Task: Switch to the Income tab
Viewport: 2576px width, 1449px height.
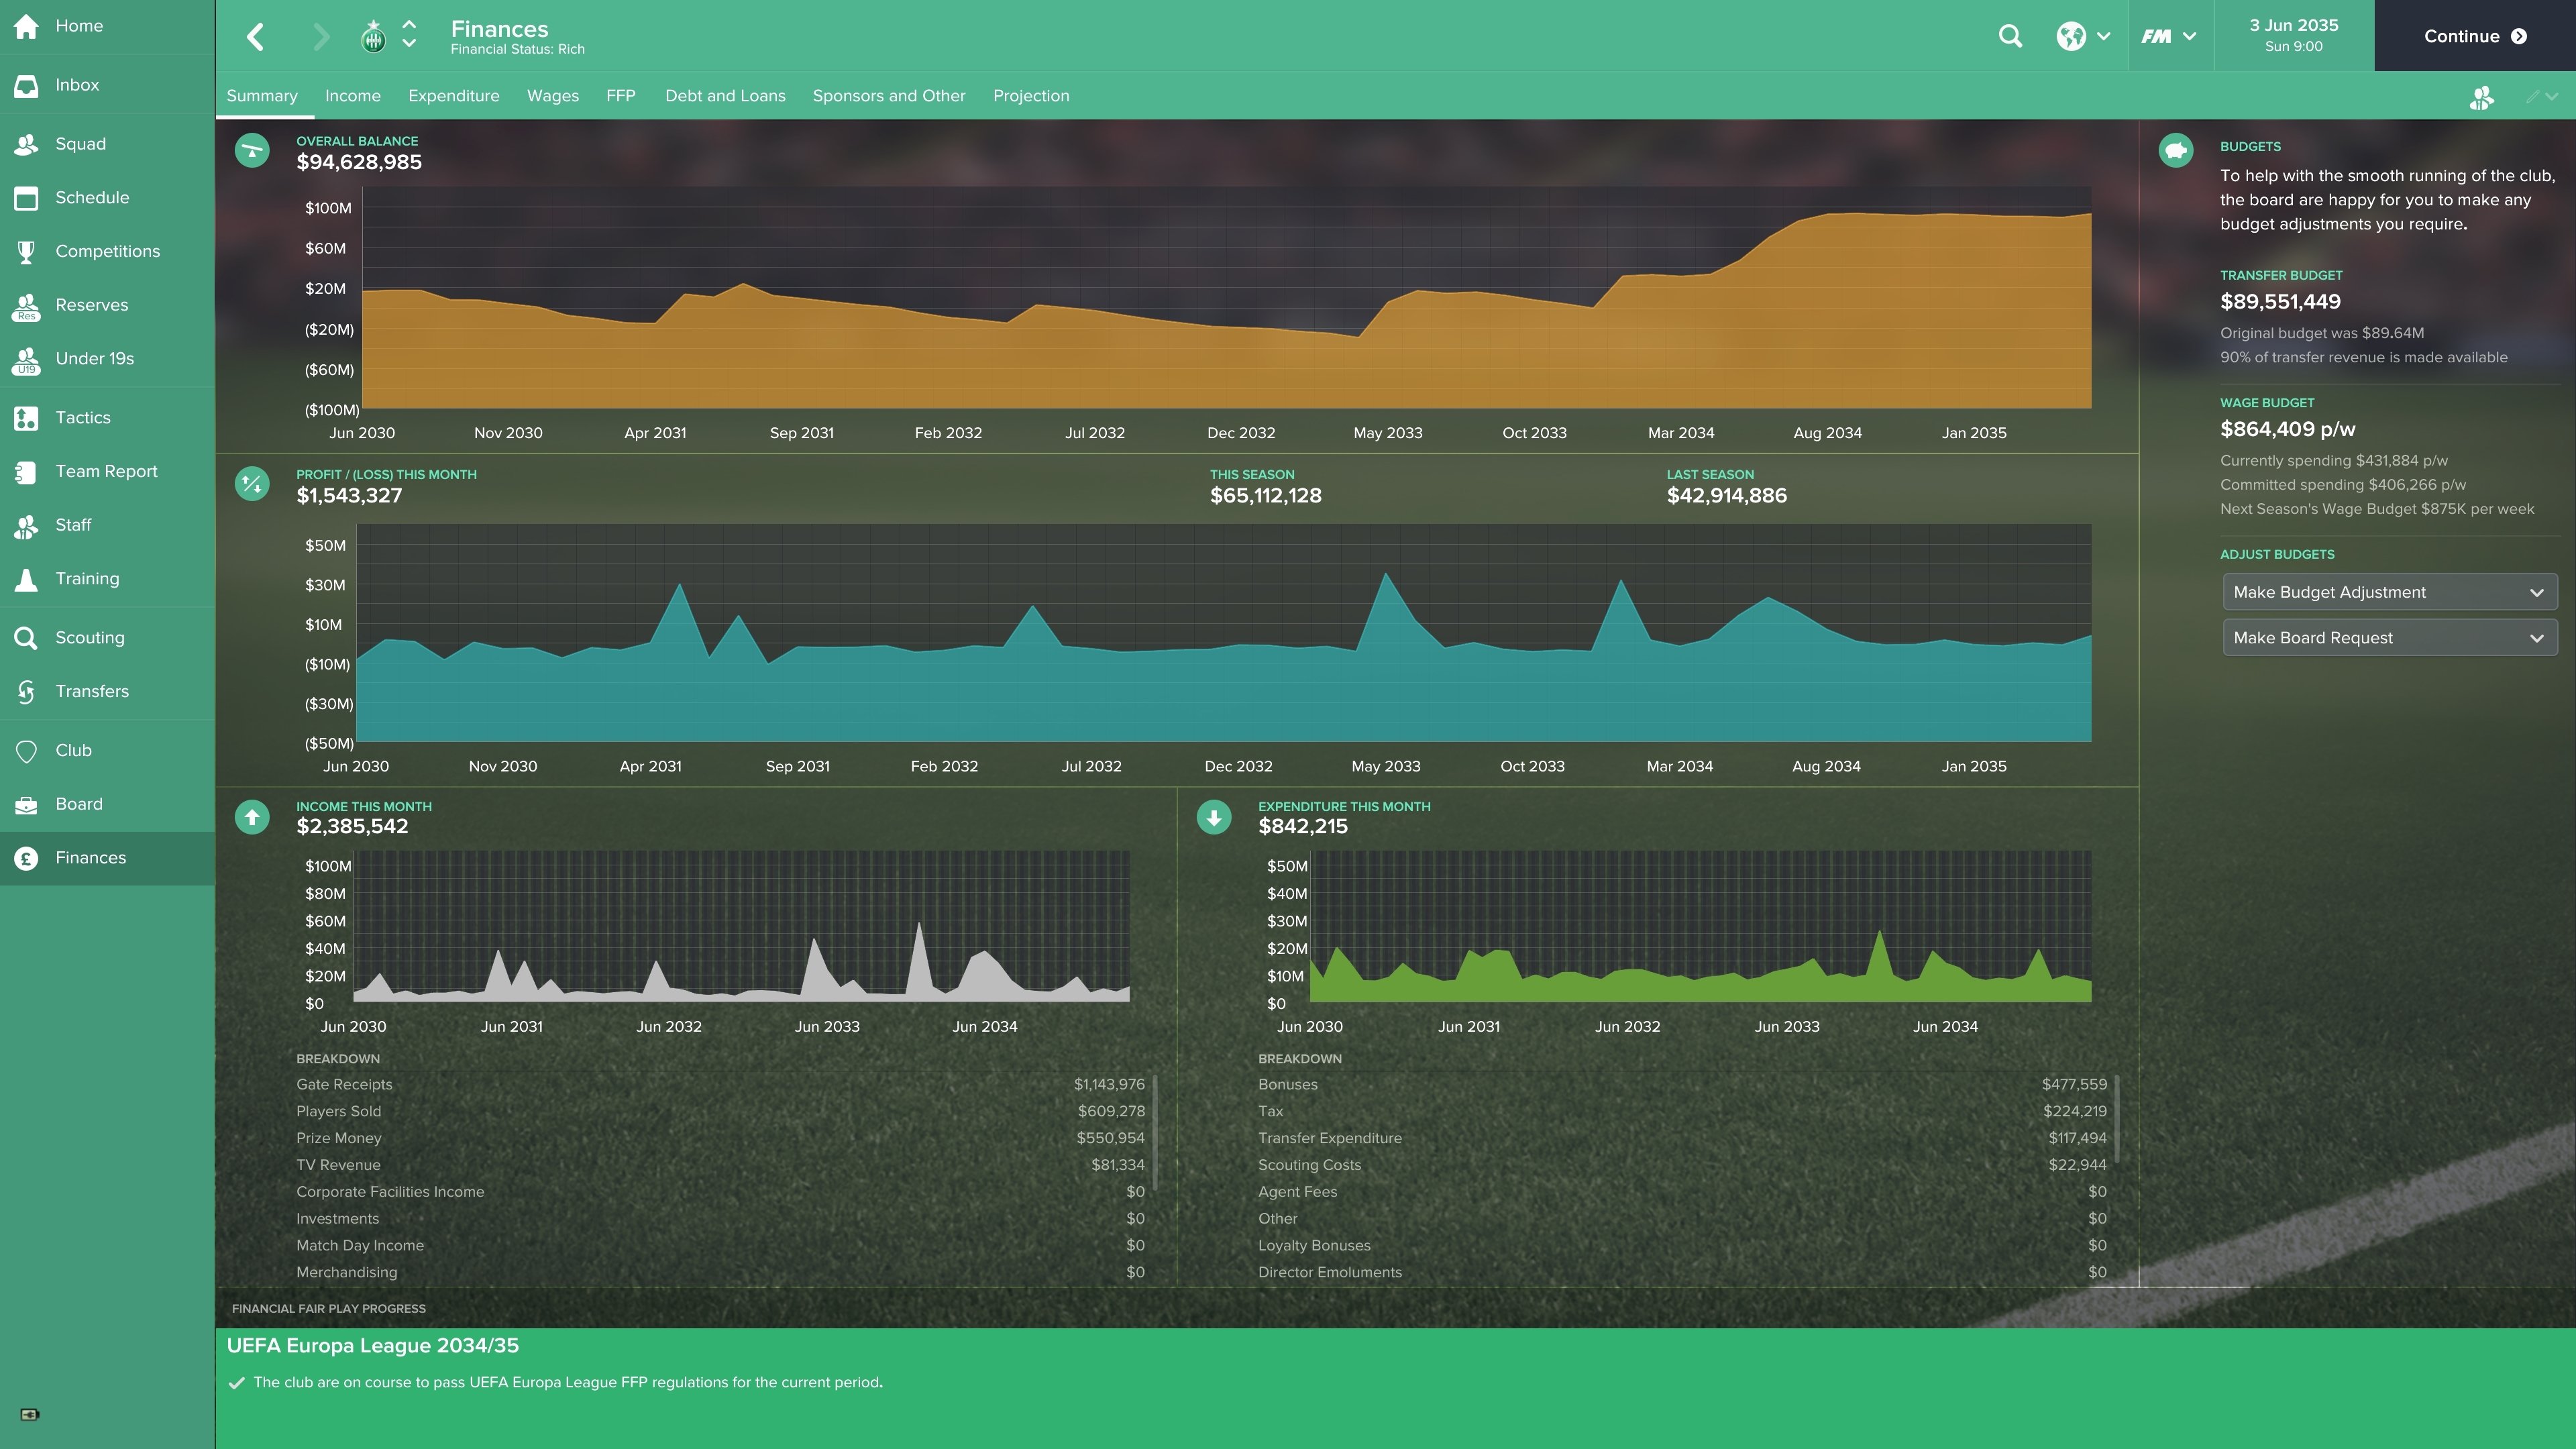Action: [353, 96]
